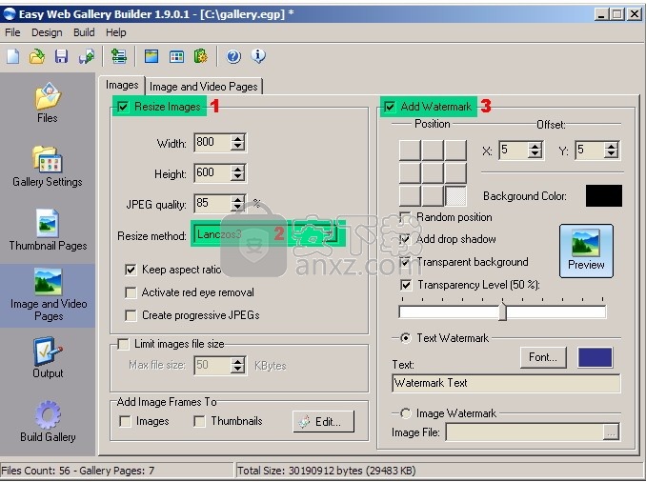Open the File menu
This screenshot has width=646, height=482.
click(x=12, y=32)
